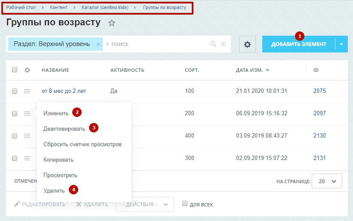Open the '- Действия -' dropdown
353x221 pixels.
[145, 204]
